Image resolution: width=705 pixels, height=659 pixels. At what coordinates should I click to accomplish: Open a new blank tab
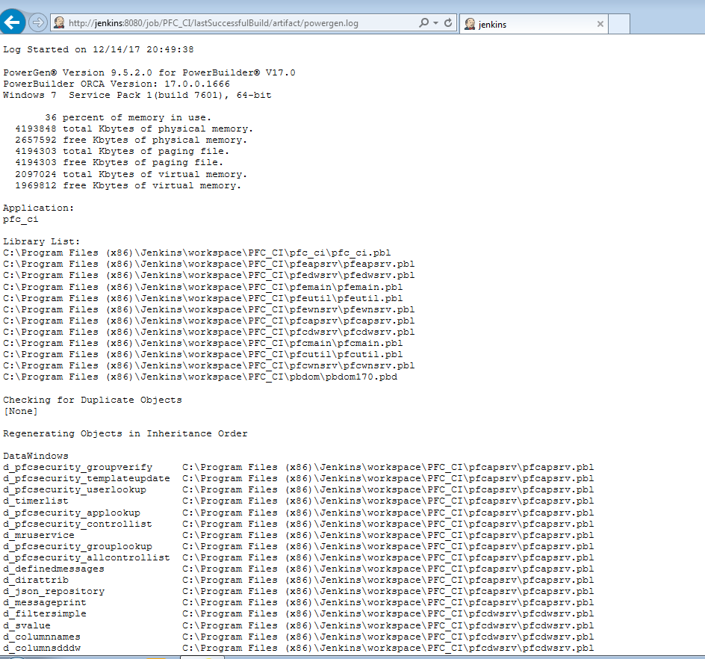[619, 24]
